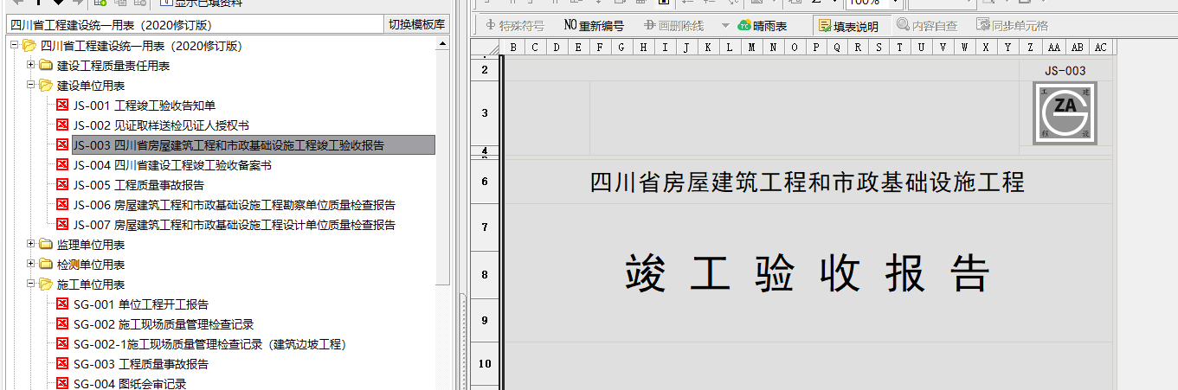The image size is (1178, 390).
Task: Select column D header
Action: point(557,48)
